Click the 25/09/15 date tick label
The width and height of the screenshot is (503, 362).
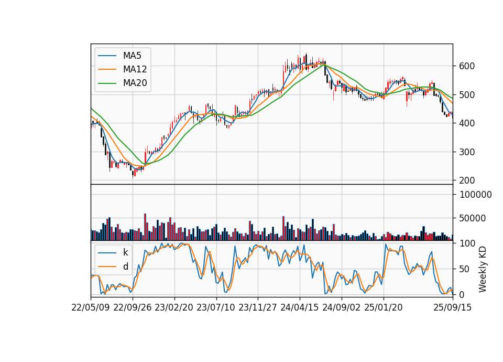click(453, 307)
